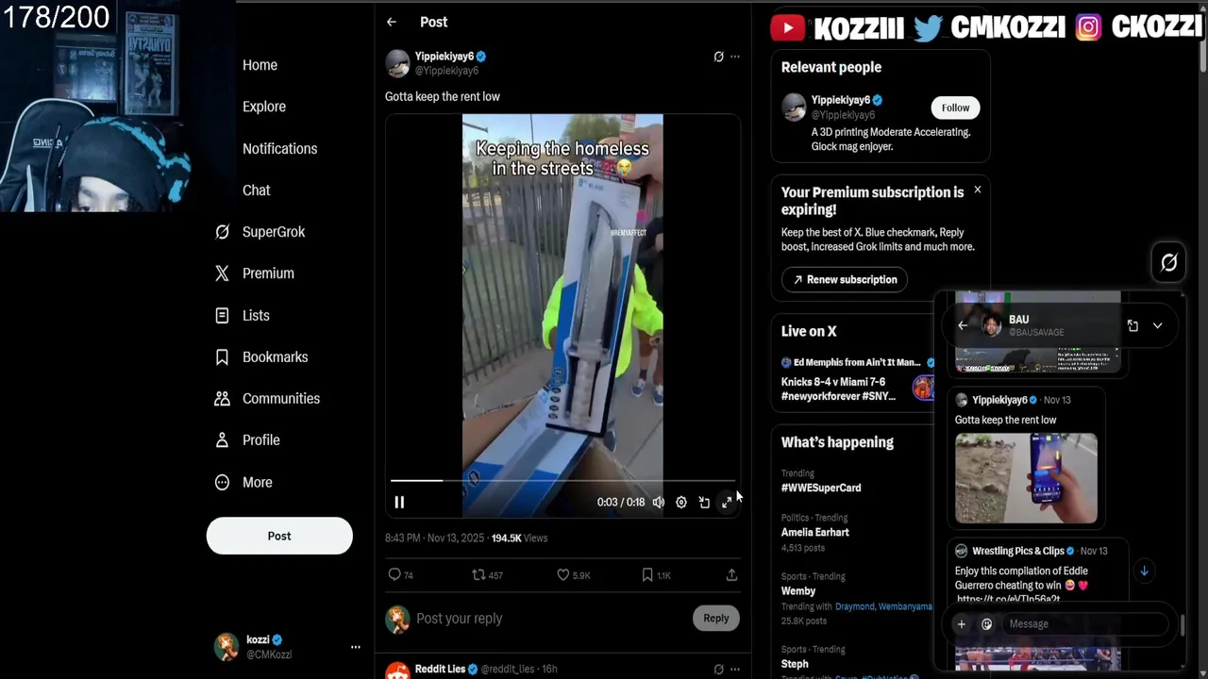
Task: Expand video to fullscreen
Action: (x=727, y=503)
